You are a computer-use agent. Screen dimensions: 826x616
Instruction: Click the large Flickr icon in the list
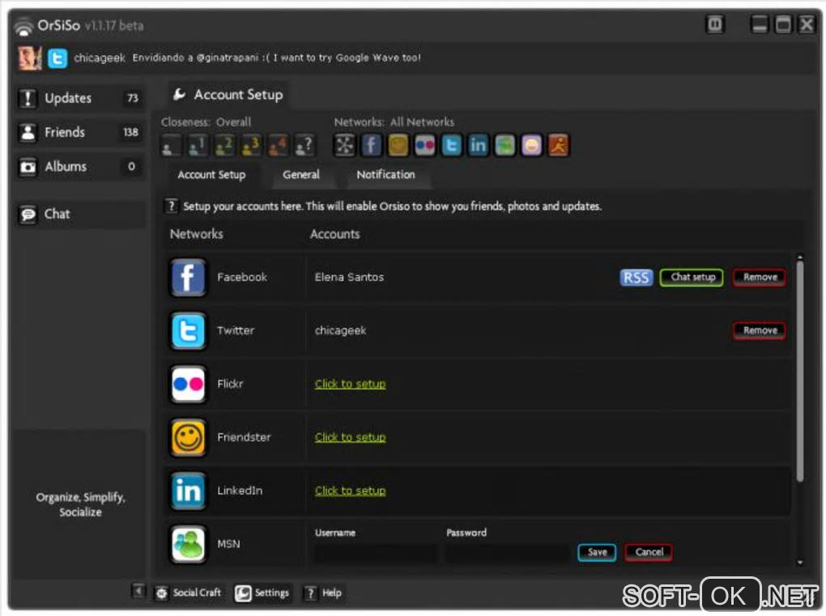pos(188,384)
